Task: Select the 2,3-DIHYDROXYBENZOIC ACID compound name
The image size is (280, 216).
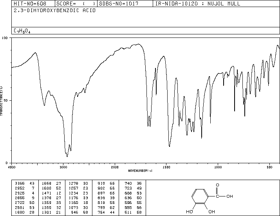Action: 55,11
